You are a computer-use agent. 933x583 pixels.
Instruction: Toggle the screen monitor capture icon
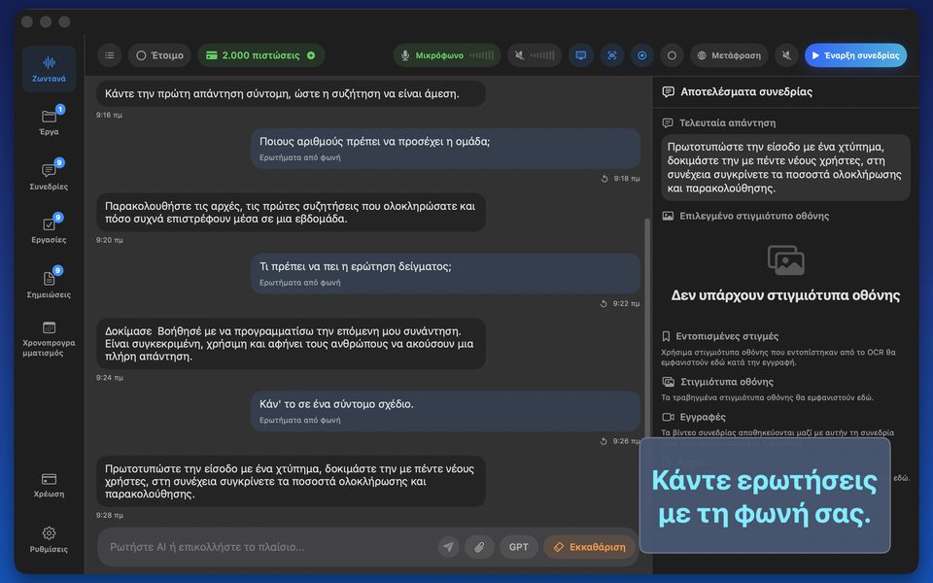coord(581,55)
